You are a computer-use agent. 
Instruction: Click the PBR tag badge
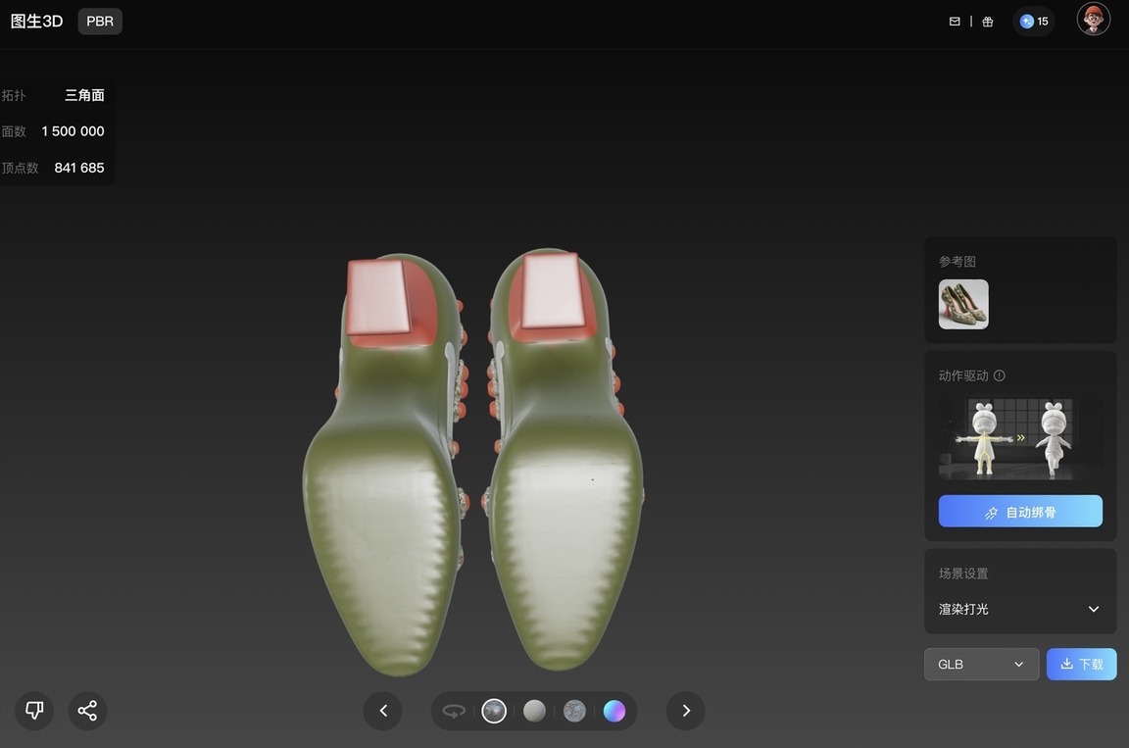coord(100,22)
